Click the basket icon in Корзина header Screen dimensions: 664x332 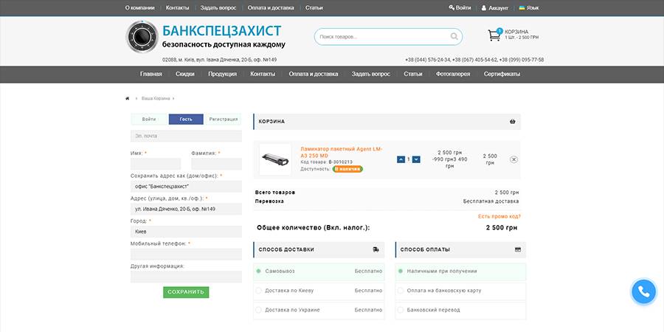pyautogui.click(x=512, y=122)
